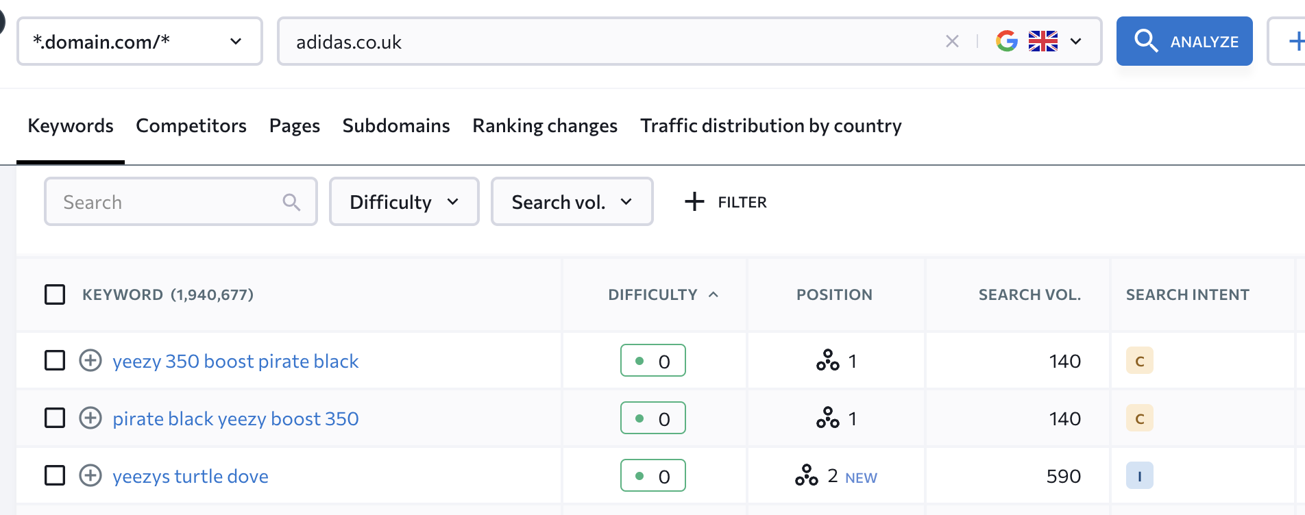Open keyword pirate black yeezy boost 350
Viewport: 1305px width, 515px height.
click(236, 418)
